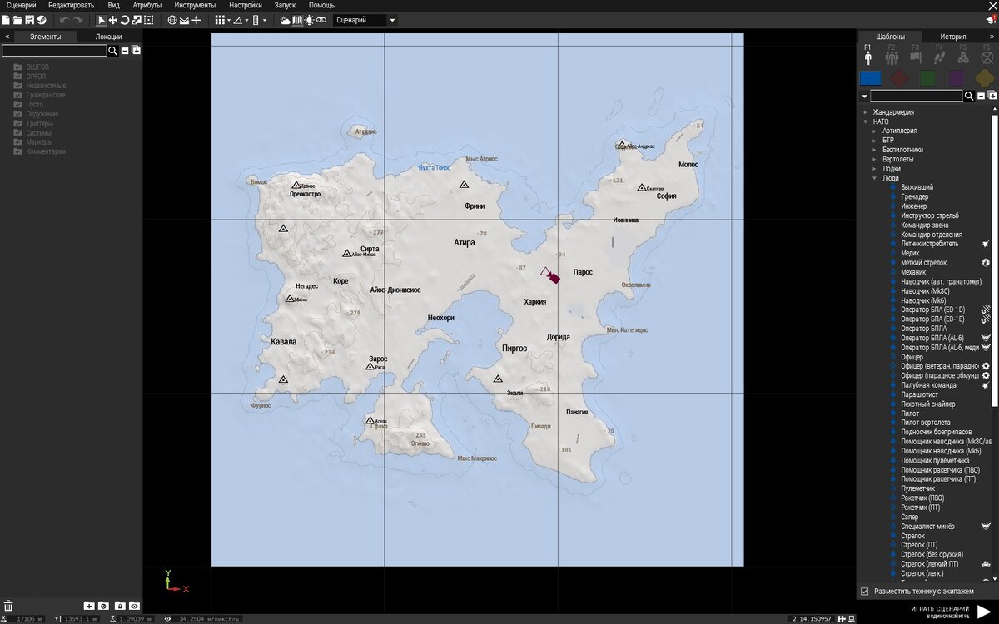This screenshot has height=624, width=999.
Task: Click the asset browser search field
Action: (x=916, y=96)
